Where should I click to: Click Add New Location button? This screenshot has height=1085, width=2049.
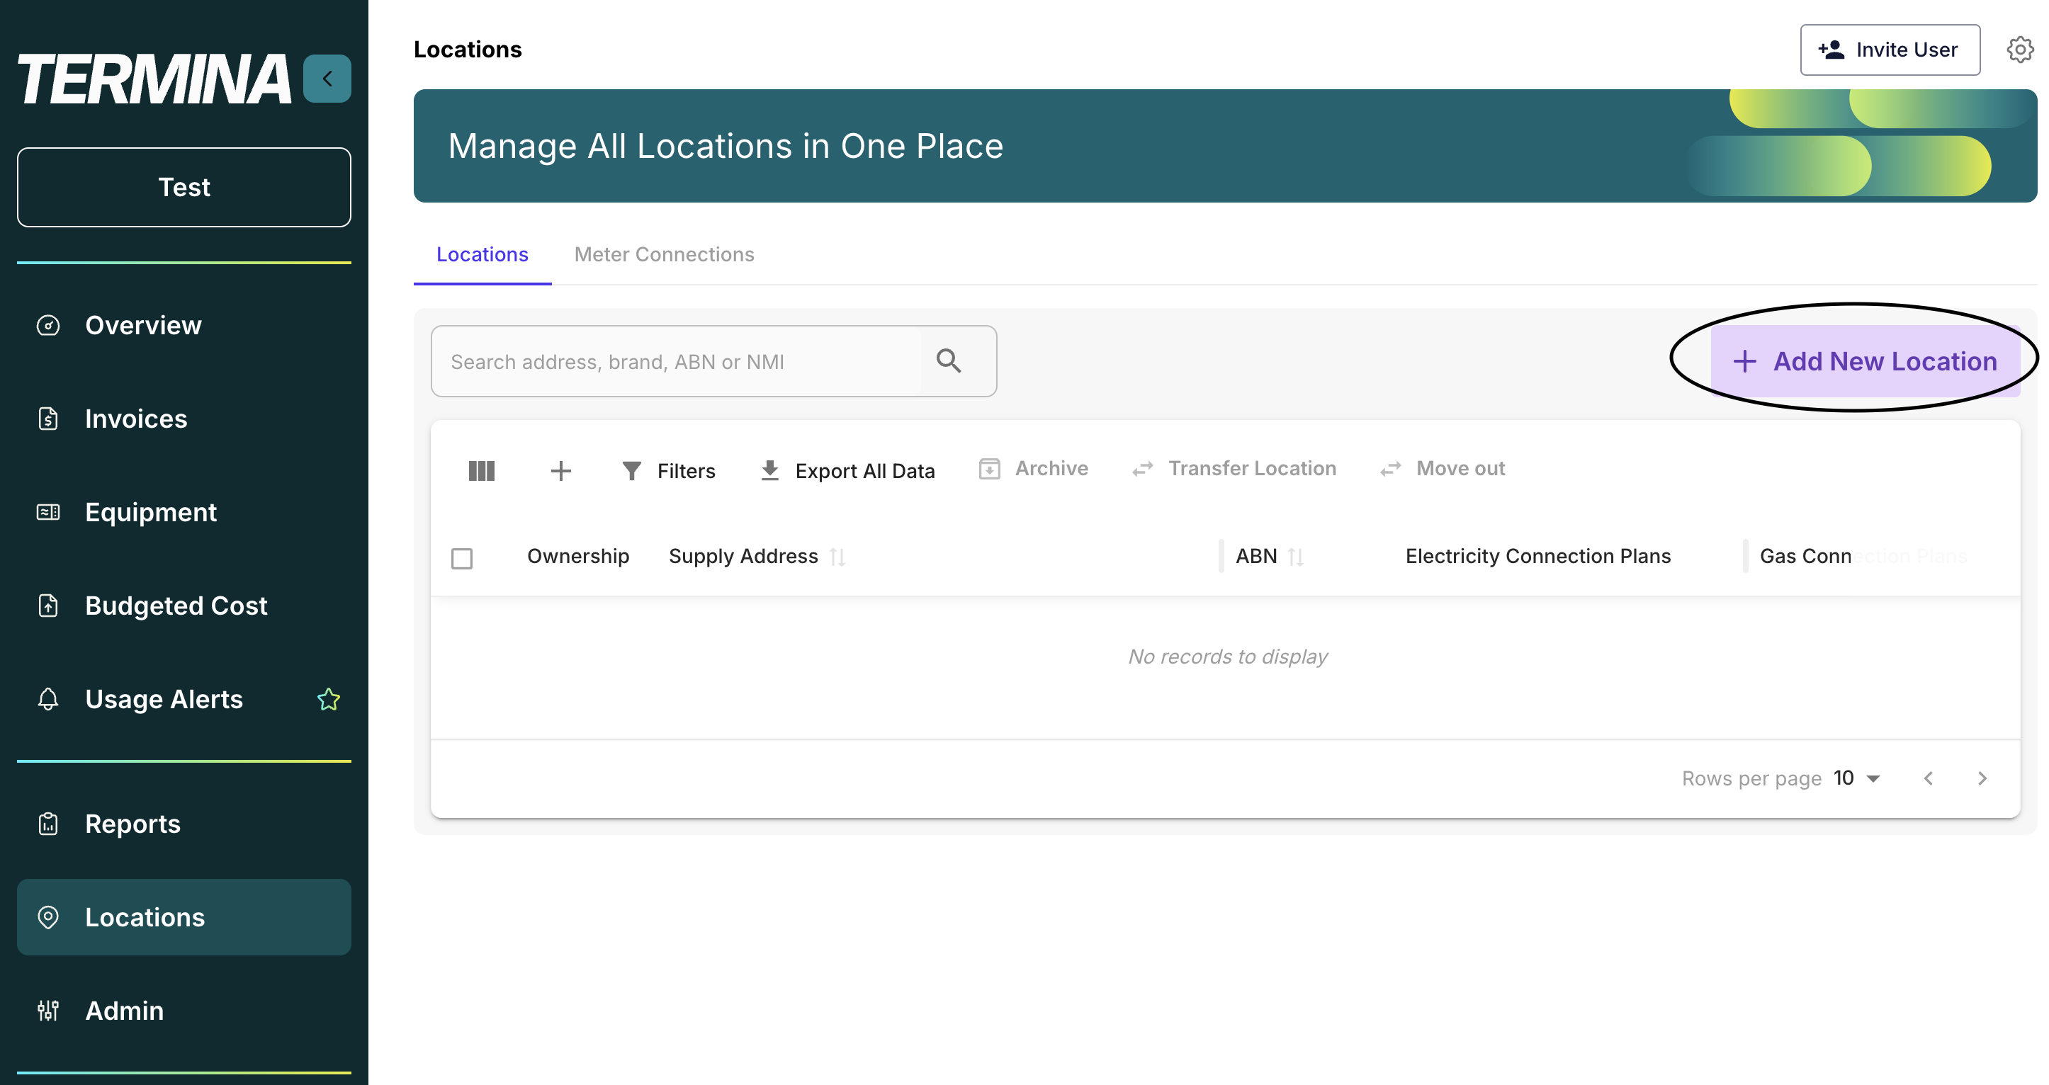pyautogui.click(x=1865, y=362)
